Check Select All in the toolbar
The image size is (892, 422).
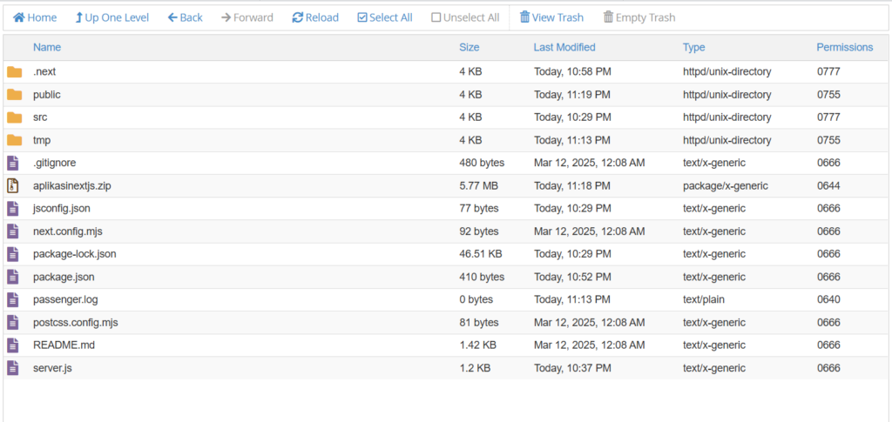pos(385,17)
